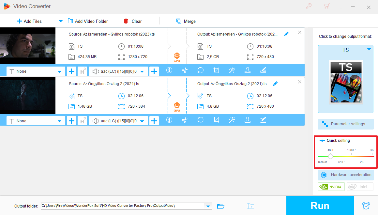Viewport: 378px width, 215px height.
Task: Open subtitle edit tool for Gyilkos robotok
Action: tap(263, 70)
